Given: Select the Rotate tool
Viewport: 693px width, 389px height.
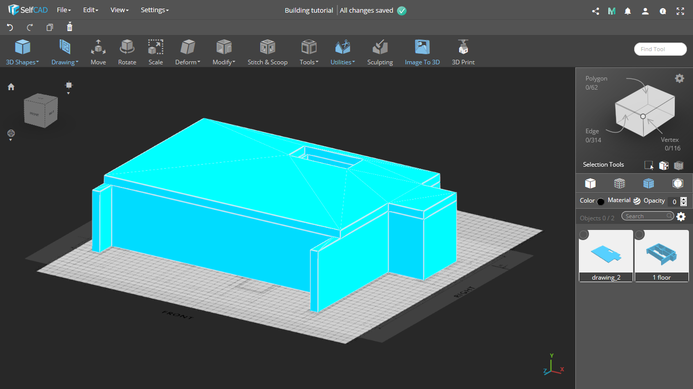Looking at the screenshot, I should [x=127, y=53].
